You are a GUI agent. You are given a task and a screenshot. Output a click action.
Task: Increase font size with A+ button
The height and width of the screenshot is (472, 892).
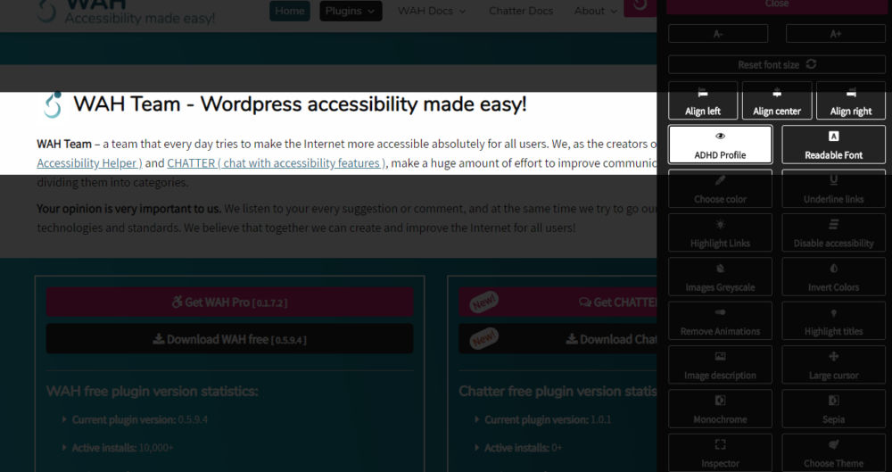click(x=835, y=34)
